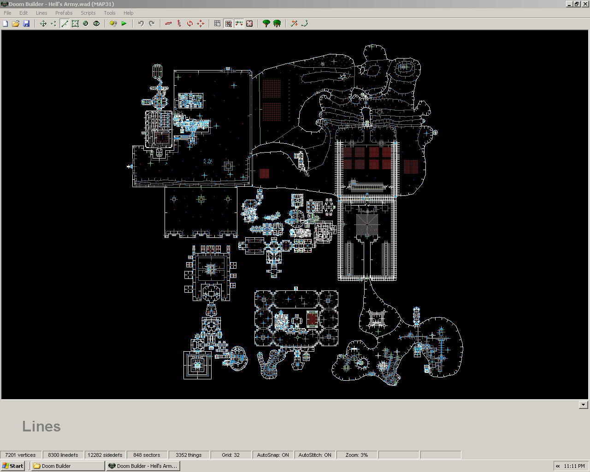Expand hidden system tray icons chevron
The image size is (590, 472).
(x=558, y=466)
